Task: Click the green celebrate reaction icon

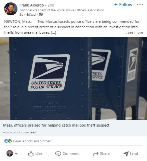Action: coord(10,141)
